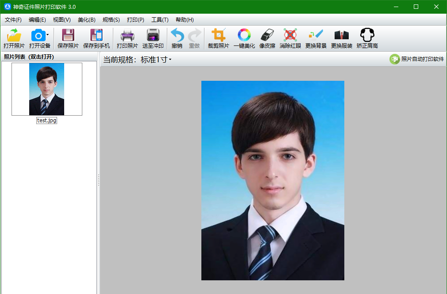Apply One-click Beautify (一键美化) color wheel
This screenshot has height=294, width=447.
(244, 35)
